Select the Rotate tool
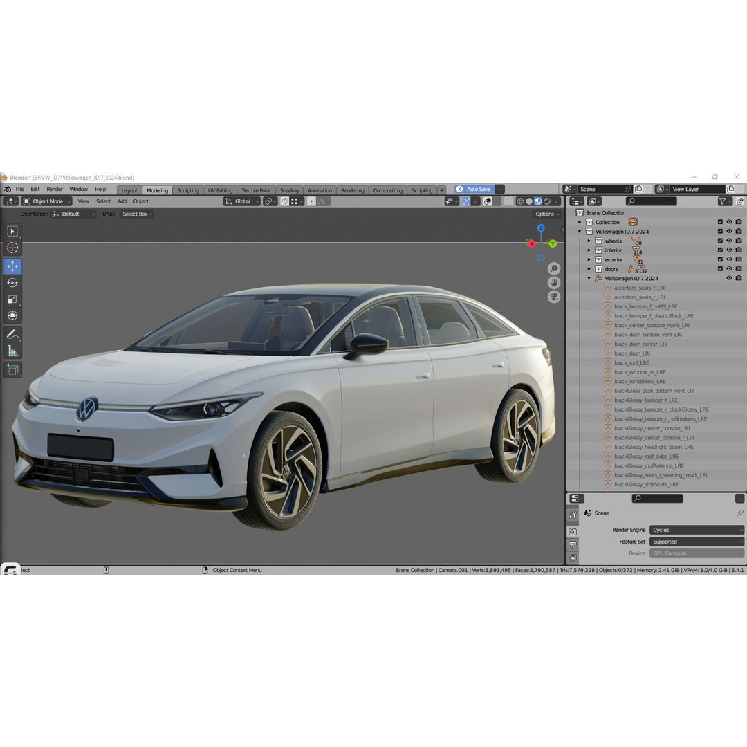The width and height of the screenshot is (747, 747). (12, 282)
